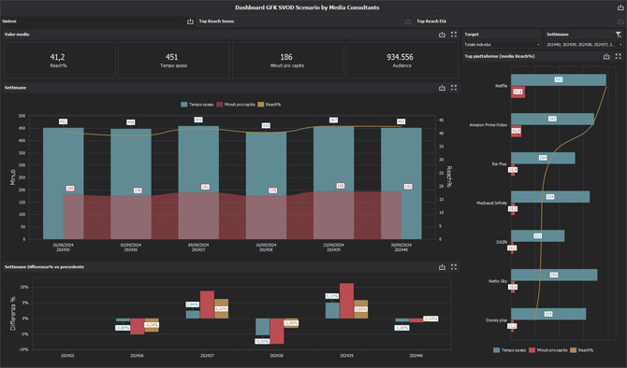Select the 41,2 Reach% card
Viewport: 627px width, 368px height.
59,61
